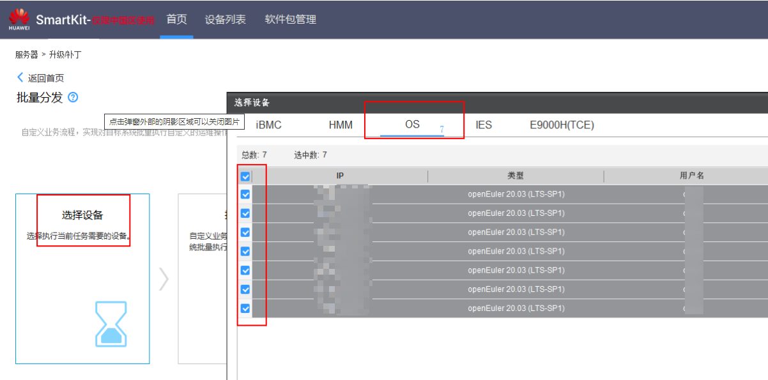Click the Huawei logo in header
768x380 pixels.
[x=19, y=19]
